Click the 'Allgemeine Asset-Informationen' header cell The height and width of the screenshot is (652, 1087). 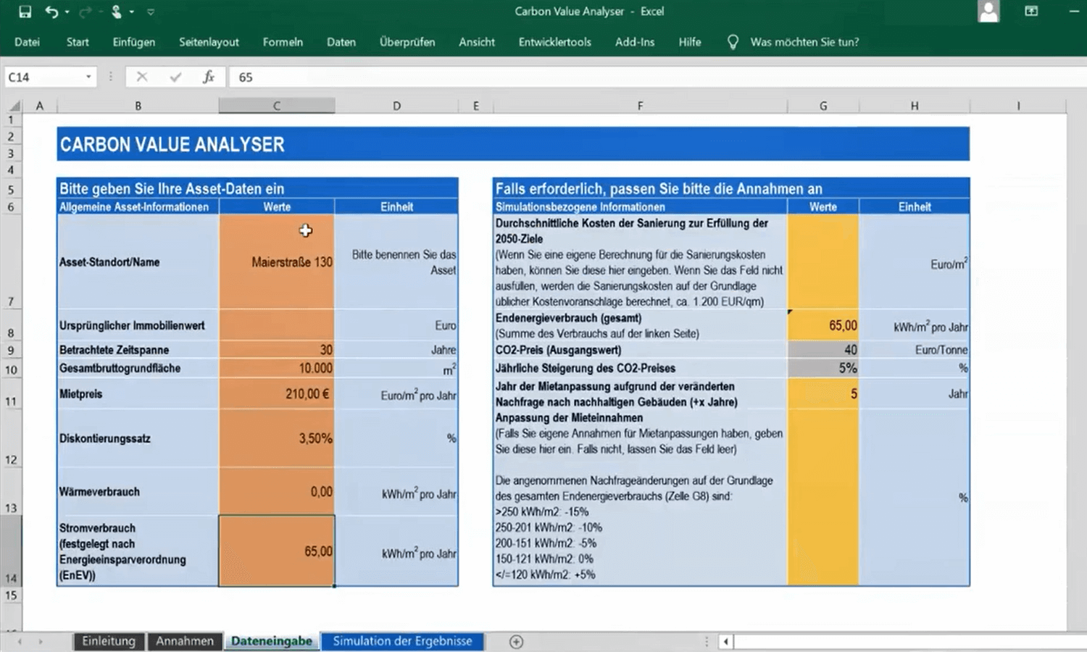(138, 206)
